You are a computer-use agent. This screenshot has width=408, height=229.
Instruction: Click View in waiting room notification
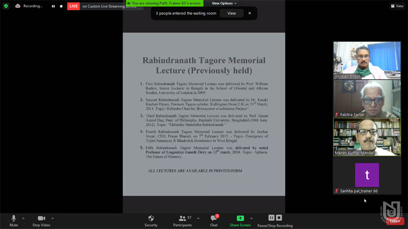[232, 13]
